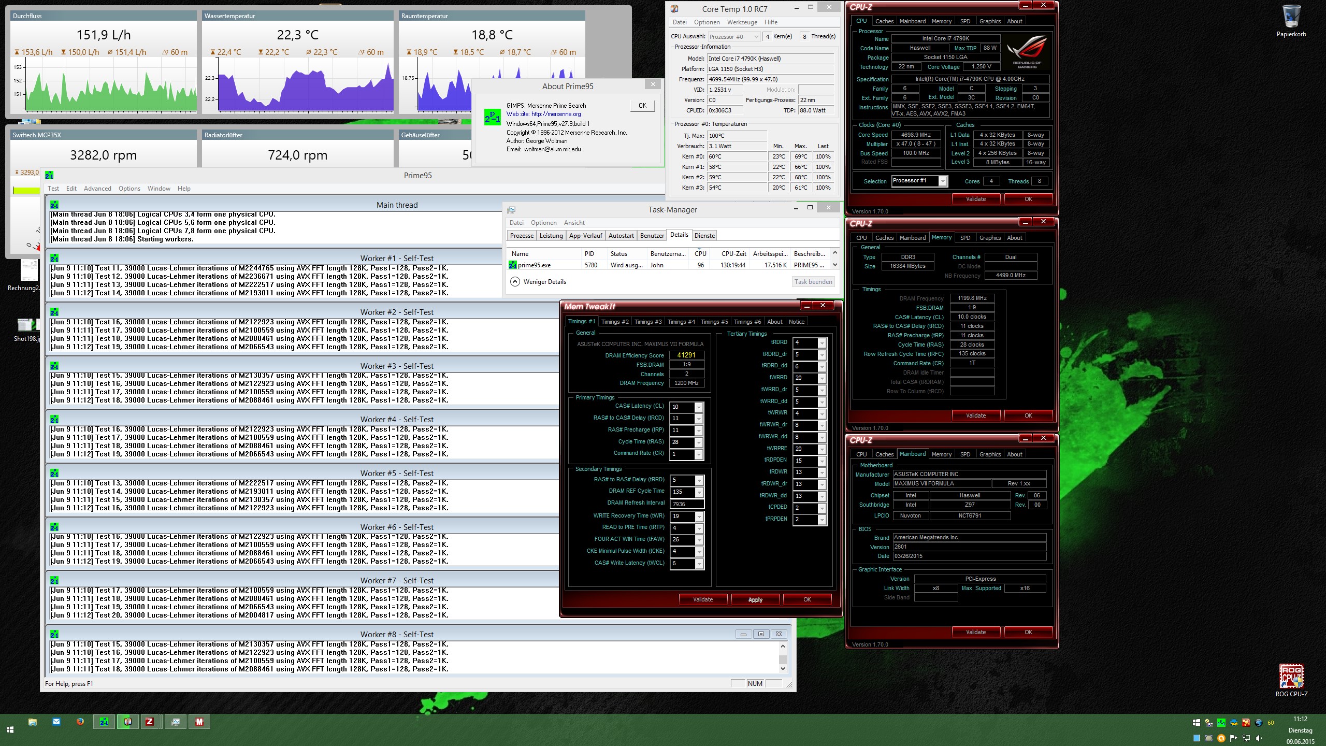Switch to Core Temp via taskbar icon

(x=127, y=722)
